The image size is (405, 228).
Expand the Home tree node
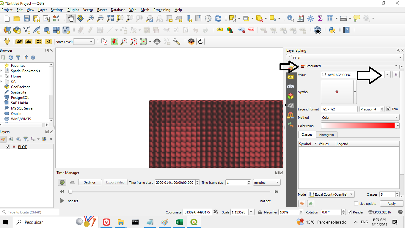pyautogui.click(x=1, y=76)
